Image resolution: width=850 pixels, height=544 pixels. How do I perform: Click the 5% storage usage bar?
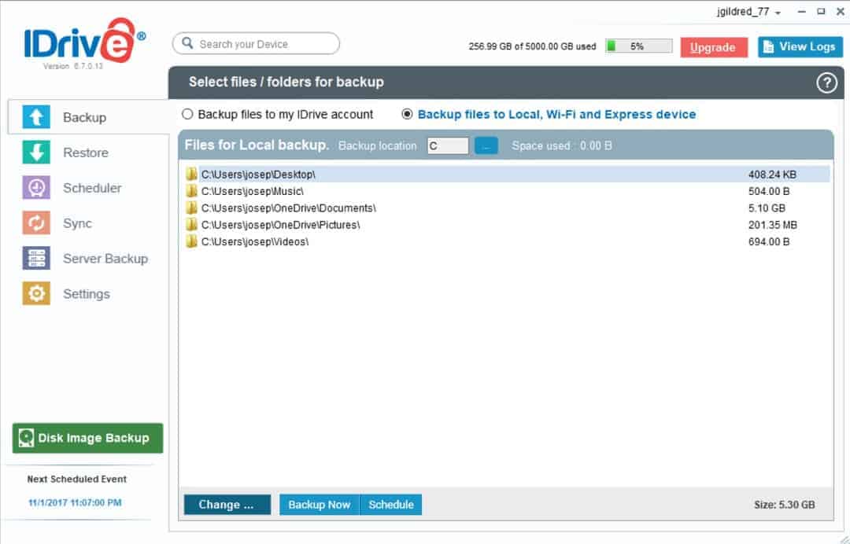[x=637, y=46]
